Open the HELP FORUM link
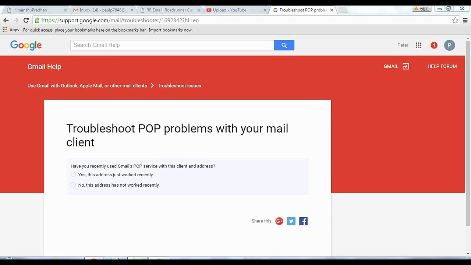Screen dimensions: 471x265 pyautogui.click(x=442, y=66)
